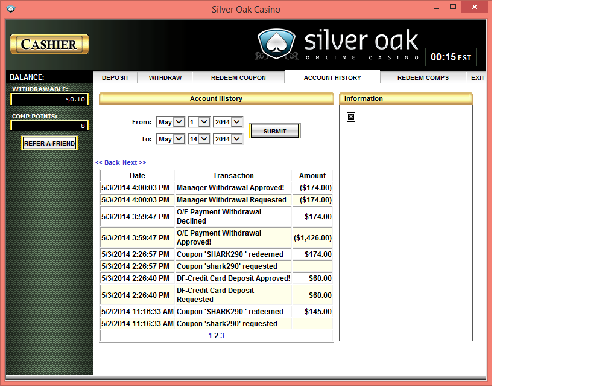This screenshot has height=386, width=608.
Task: Click the Amount column header
Action: [x=312, y=176]
